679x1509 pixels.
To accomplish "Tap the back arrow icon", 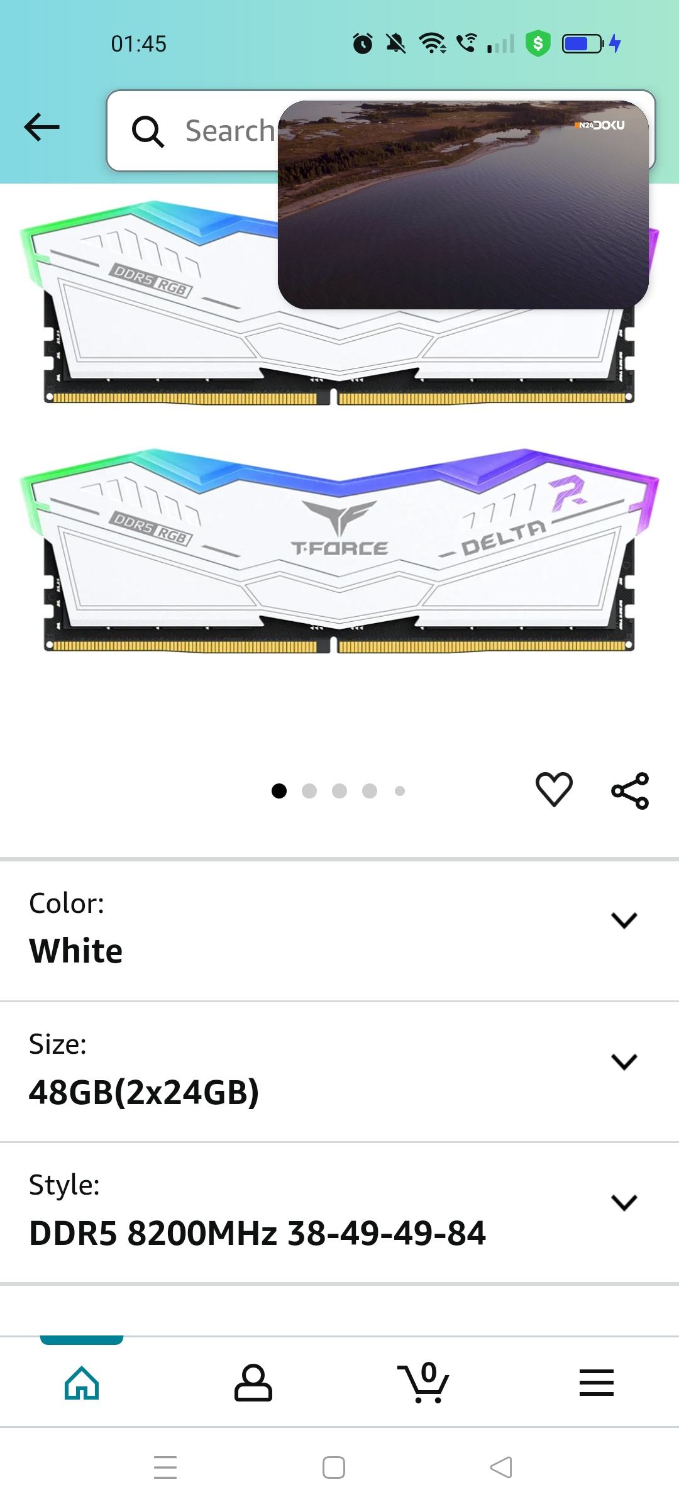I will click(41, 128).
